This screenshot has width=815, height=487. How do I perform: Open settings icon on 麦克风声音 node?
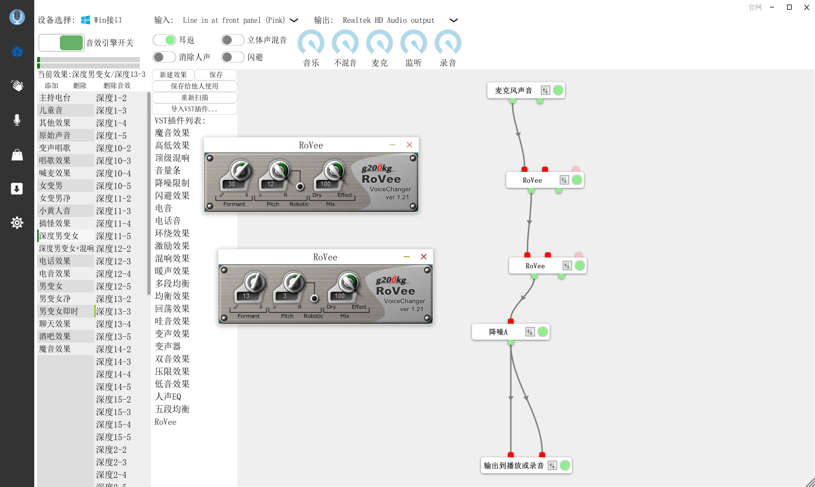click(x=545, y=90)
